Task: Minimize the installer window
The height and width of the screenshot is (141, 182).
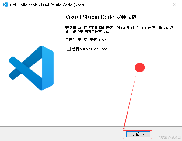Action: click(147, 5)
